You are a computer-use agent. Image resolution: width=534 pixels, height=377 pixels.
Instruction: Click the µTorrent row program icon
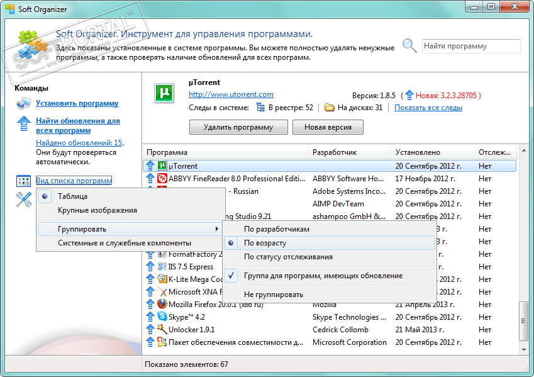162,166
